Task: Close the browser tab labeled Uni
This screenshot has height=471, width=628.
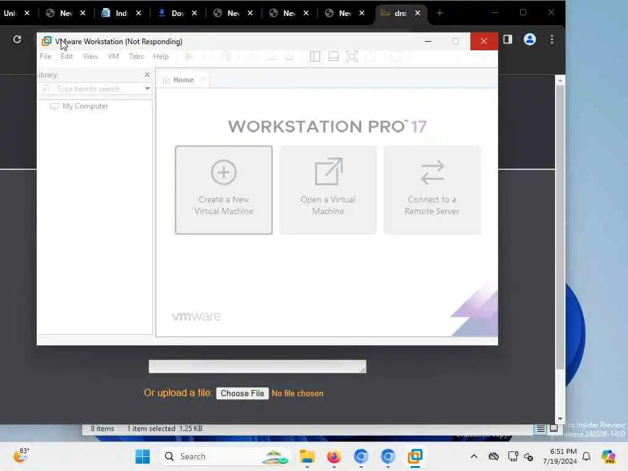Action: [x=27, y=13]
